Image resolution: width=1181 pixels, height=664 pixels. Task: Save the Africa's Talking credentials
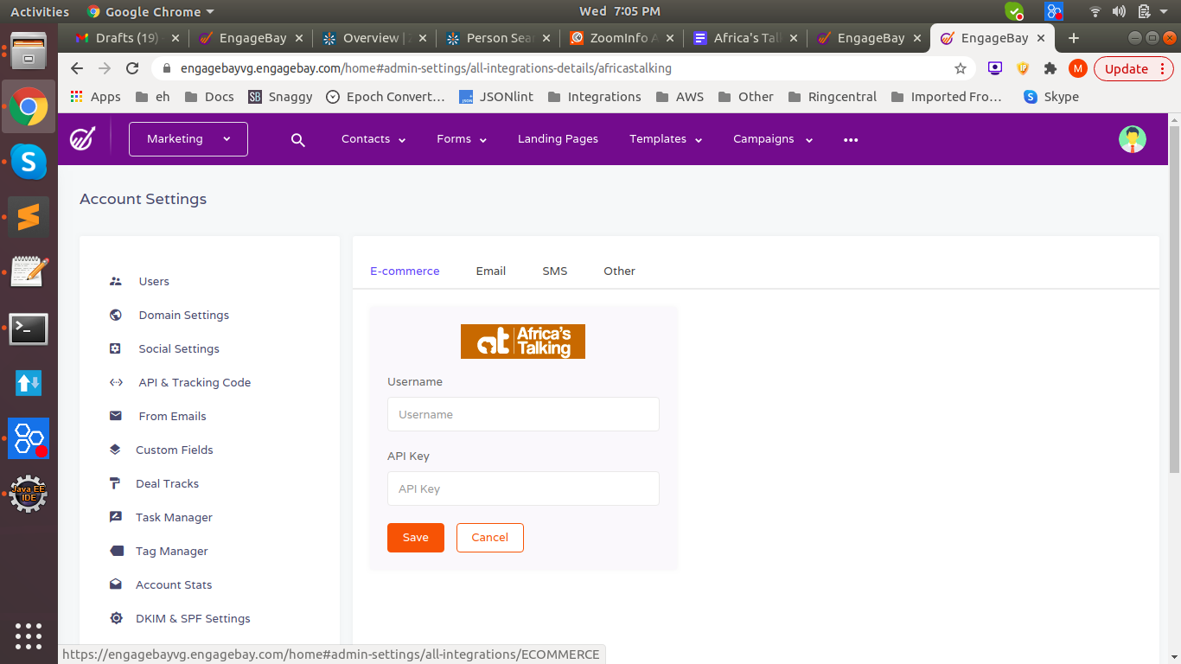416,538
